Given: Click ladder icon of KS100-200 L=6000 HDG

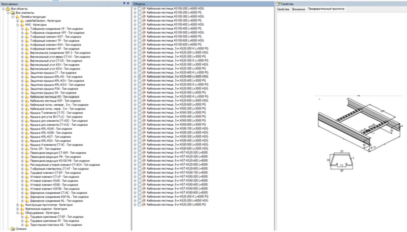Looking at the screenshot, I should (144, 8).
